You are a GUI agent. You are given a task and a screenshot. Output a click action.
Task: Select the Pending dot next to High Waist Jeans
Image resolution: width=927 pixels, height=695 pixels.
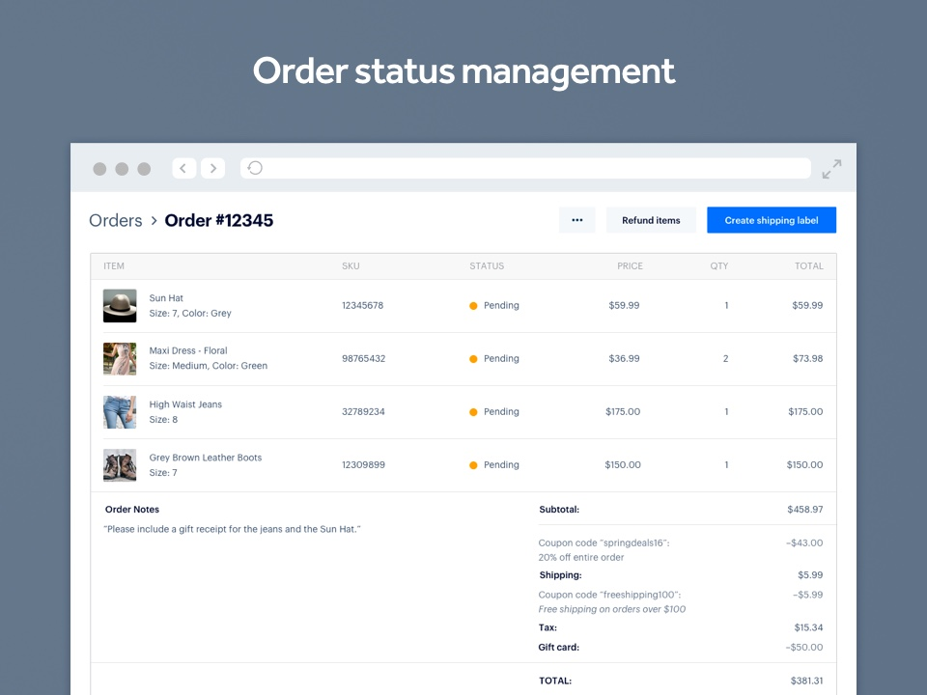click(471, 411)
